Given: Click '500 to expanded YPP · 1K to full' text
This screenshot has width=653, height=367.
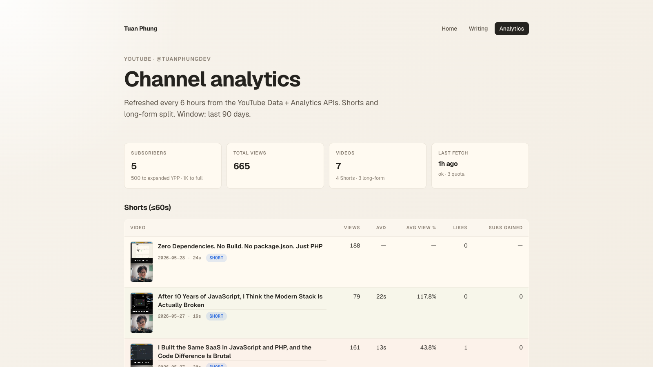Looking at the screenshot, I should [x=167, y=178].
